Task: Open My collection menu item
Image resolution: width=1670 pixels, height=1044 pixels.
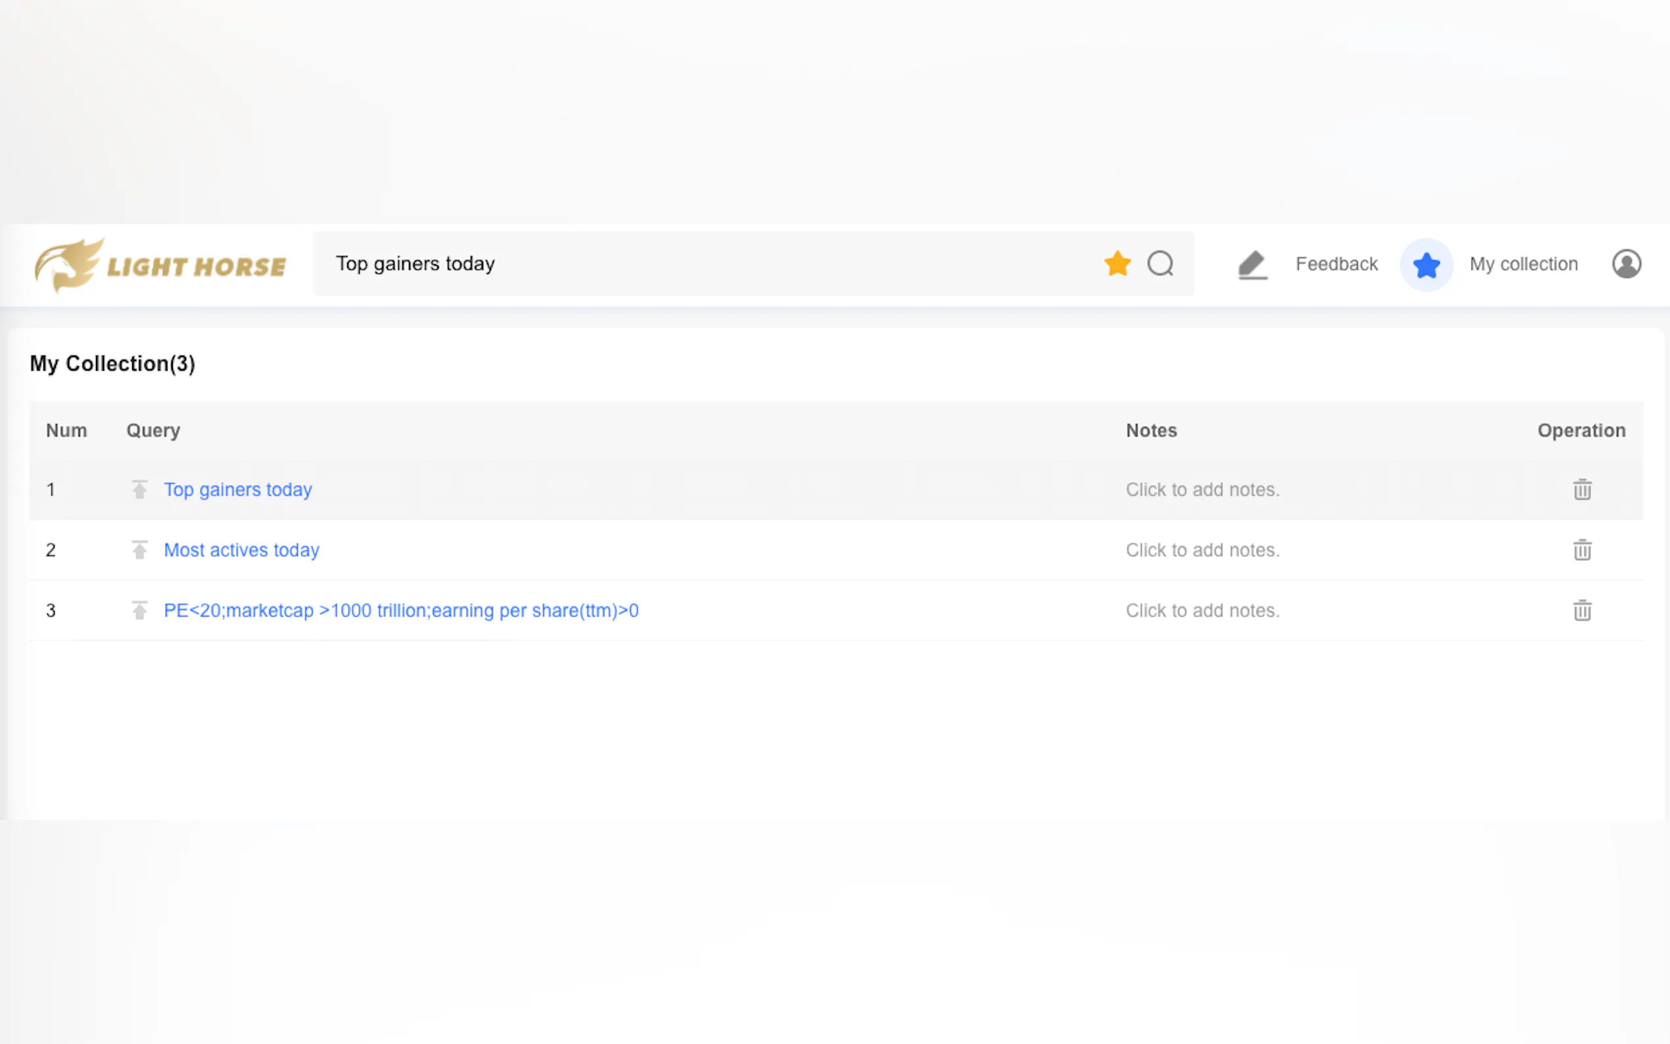Action: pyautogui.click(x=1523, y=264)
